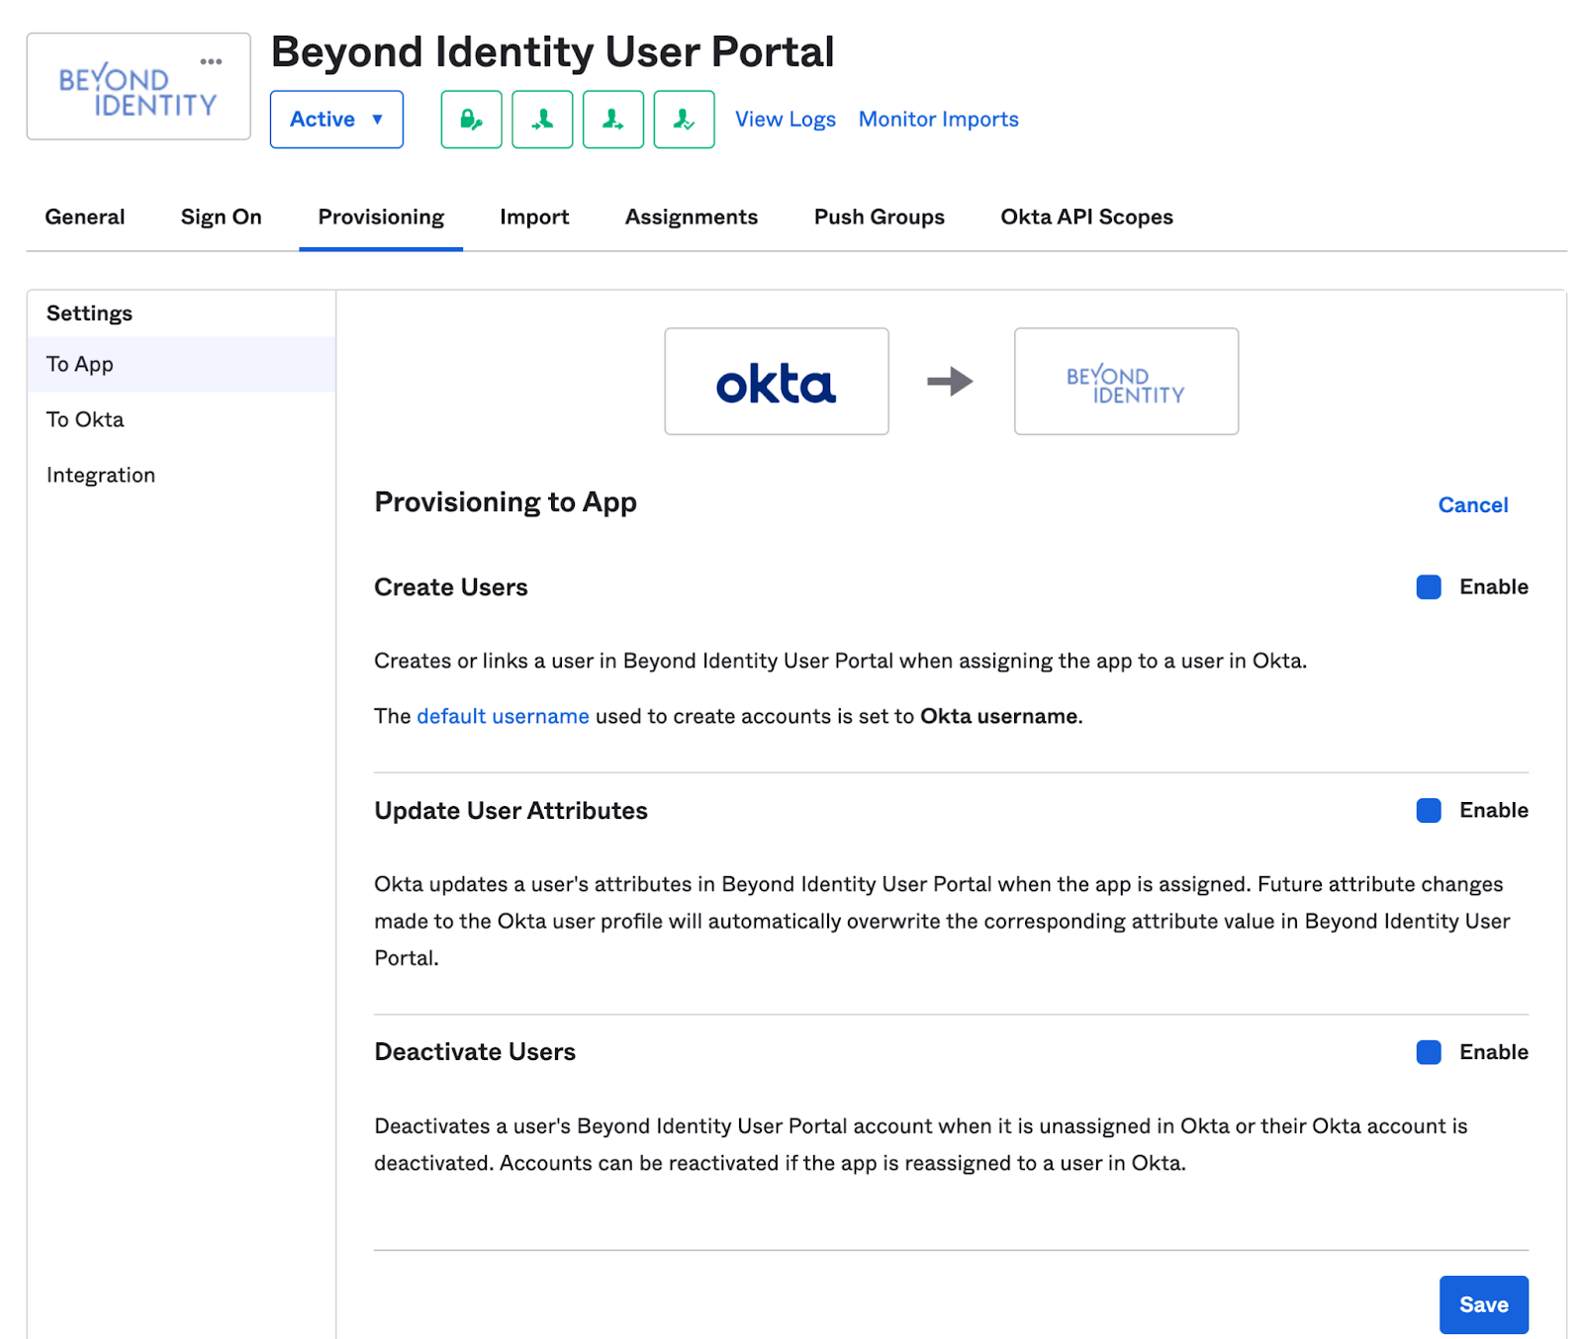Open the Active status dropdown
The width and height of the screenshot is (1583, 1339).
[336, 120]
